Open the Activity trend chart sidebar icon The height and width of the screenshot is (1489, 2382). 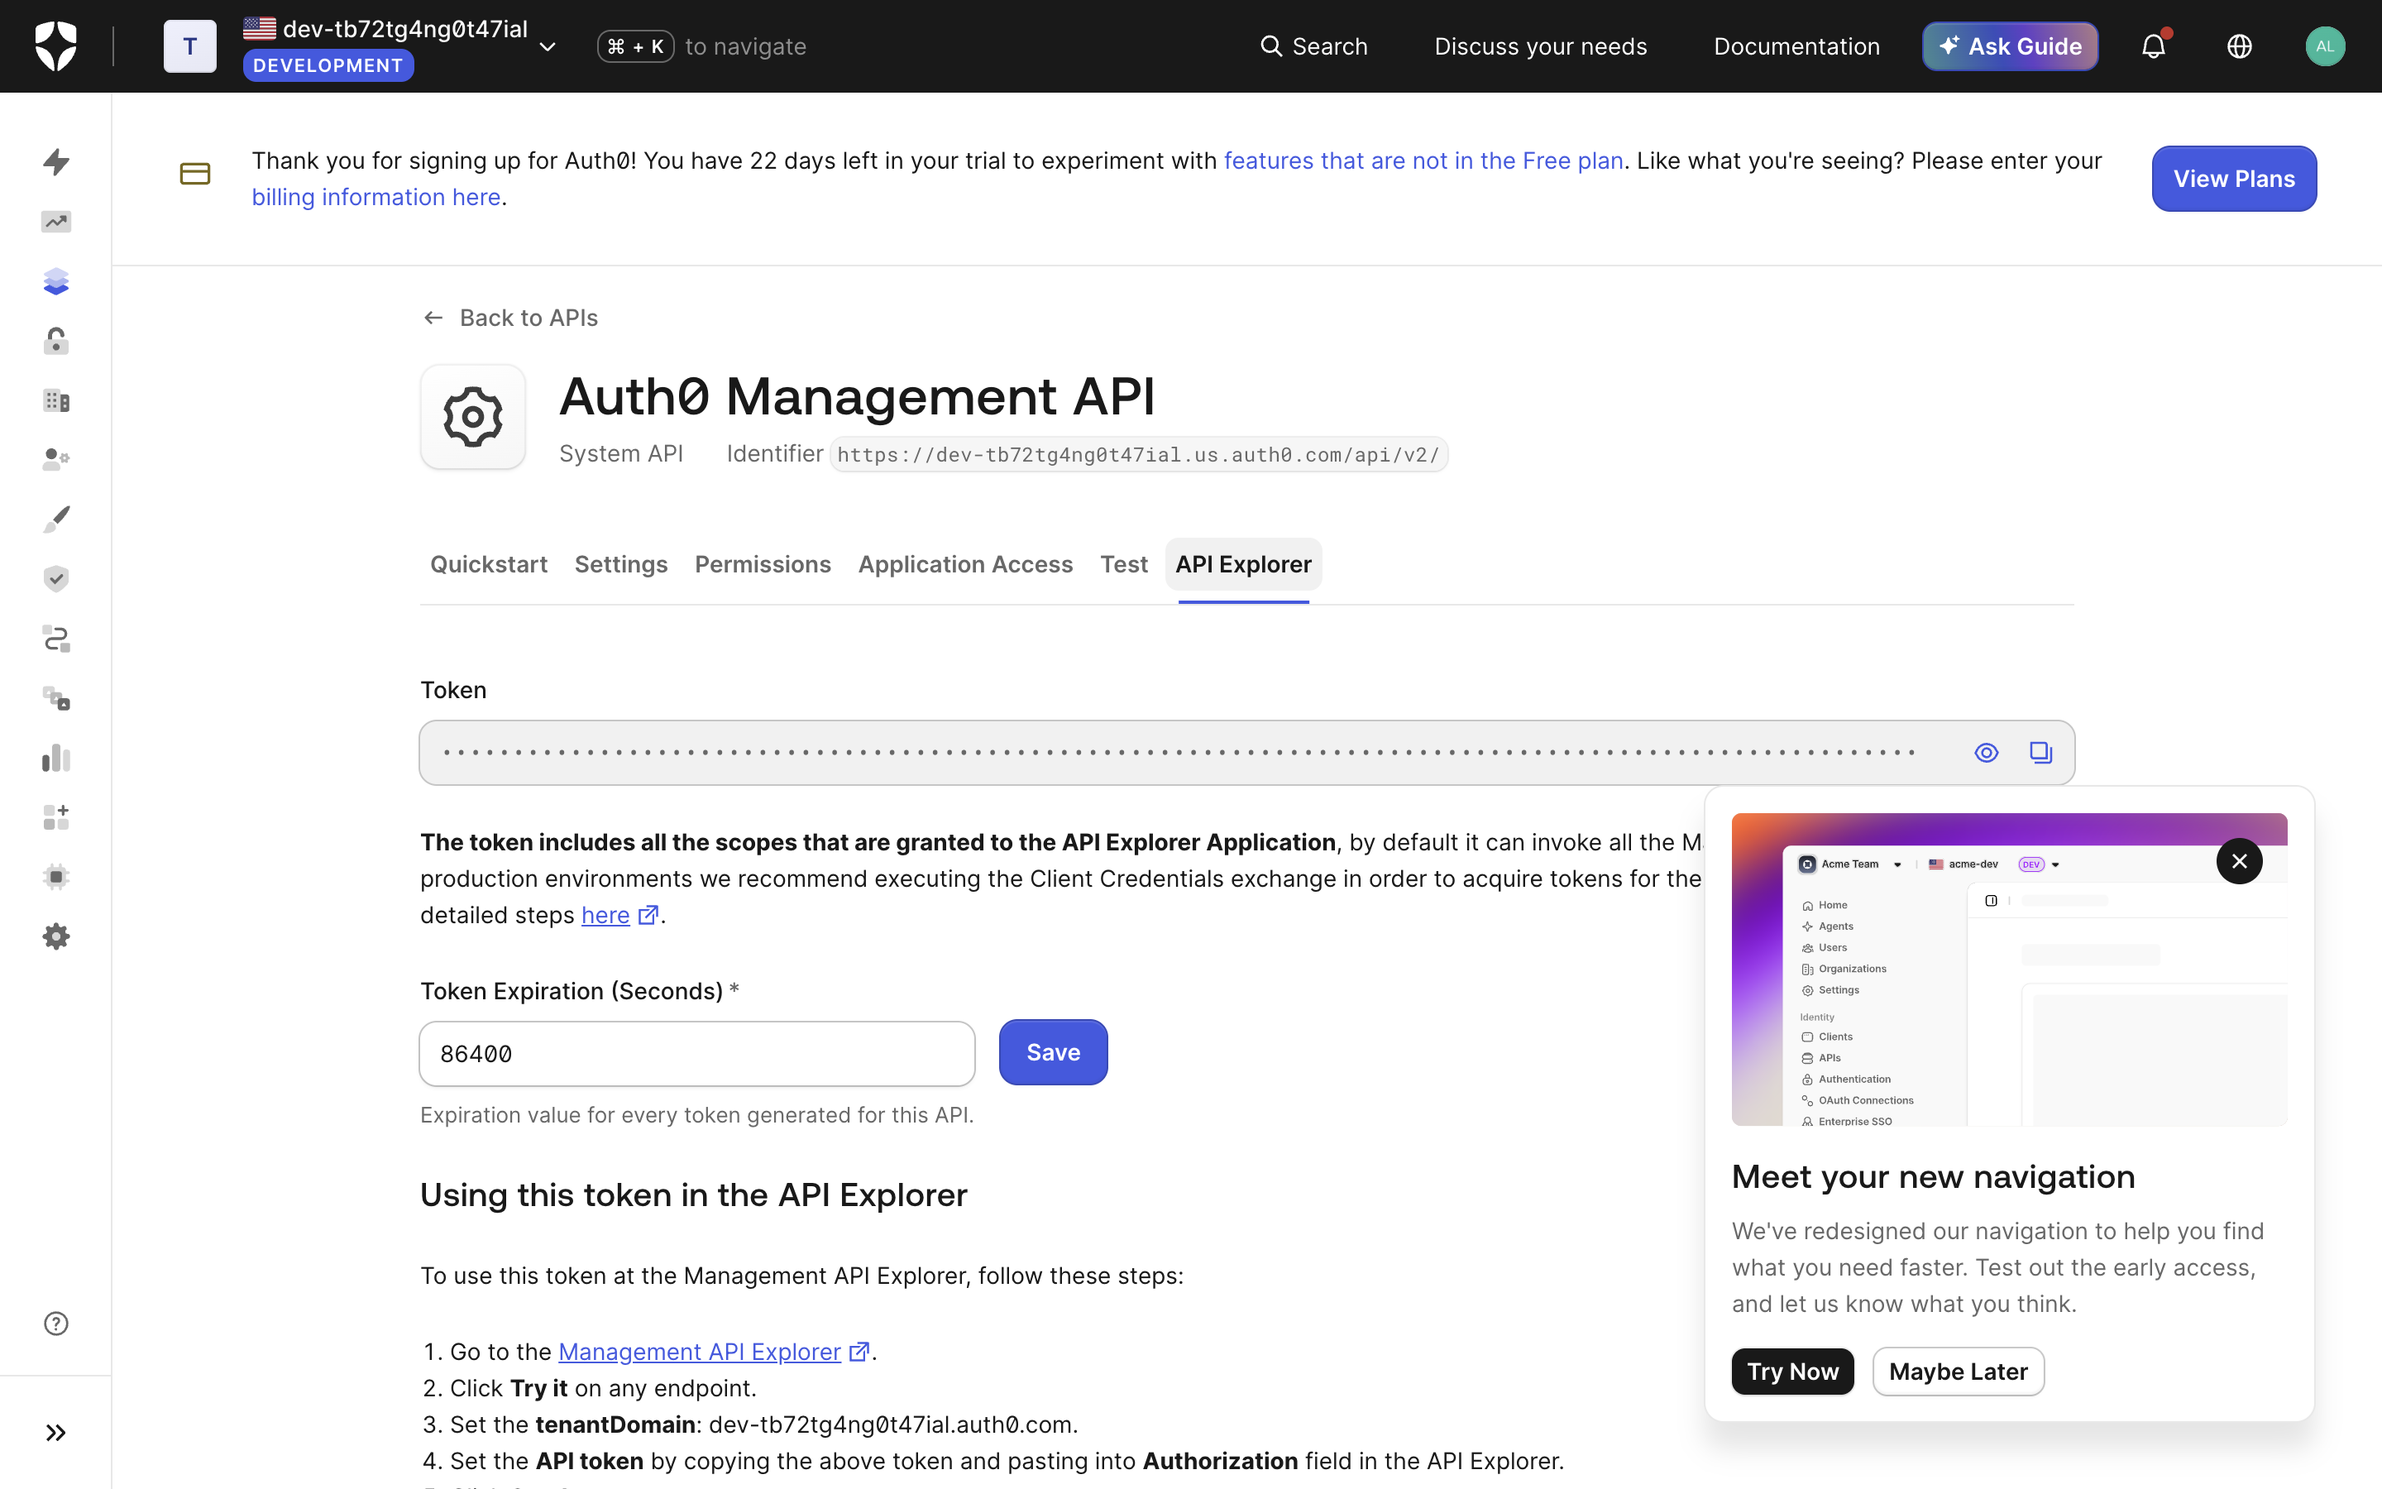[56, 222]
